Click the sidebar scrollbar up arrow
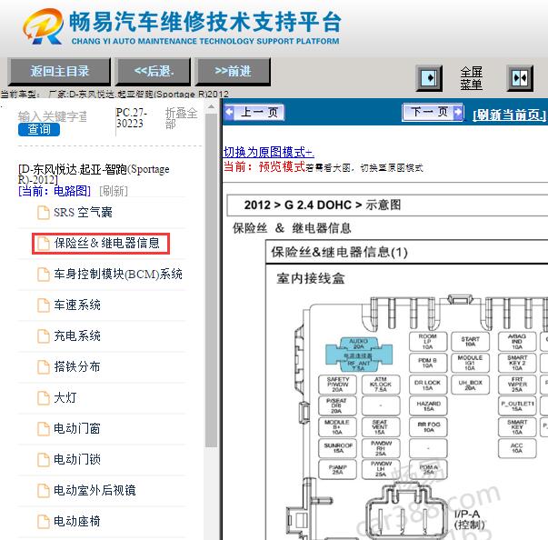Screen dimensions: 548x540 coord(211,106)
